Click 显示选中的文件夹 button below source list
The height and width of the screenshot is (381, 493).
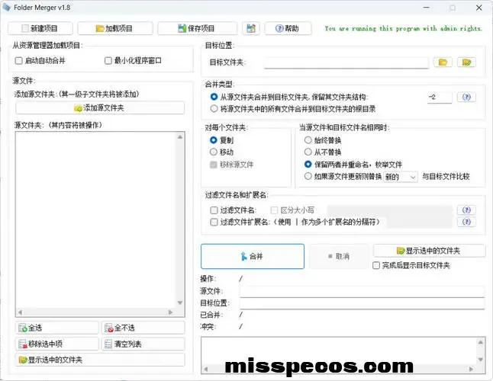pos(100,360)
